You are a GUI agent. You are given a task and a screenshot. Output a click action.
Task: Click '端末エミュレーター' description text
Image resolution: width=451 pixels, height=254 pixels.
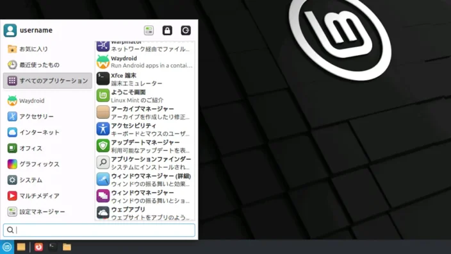click(x=136, y=83)
